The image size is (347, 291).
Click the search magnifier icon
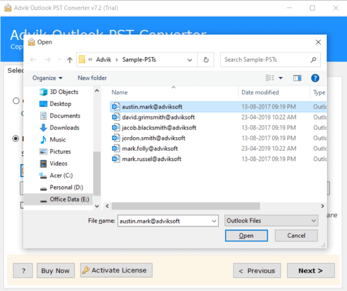click(x=314, y=60)
